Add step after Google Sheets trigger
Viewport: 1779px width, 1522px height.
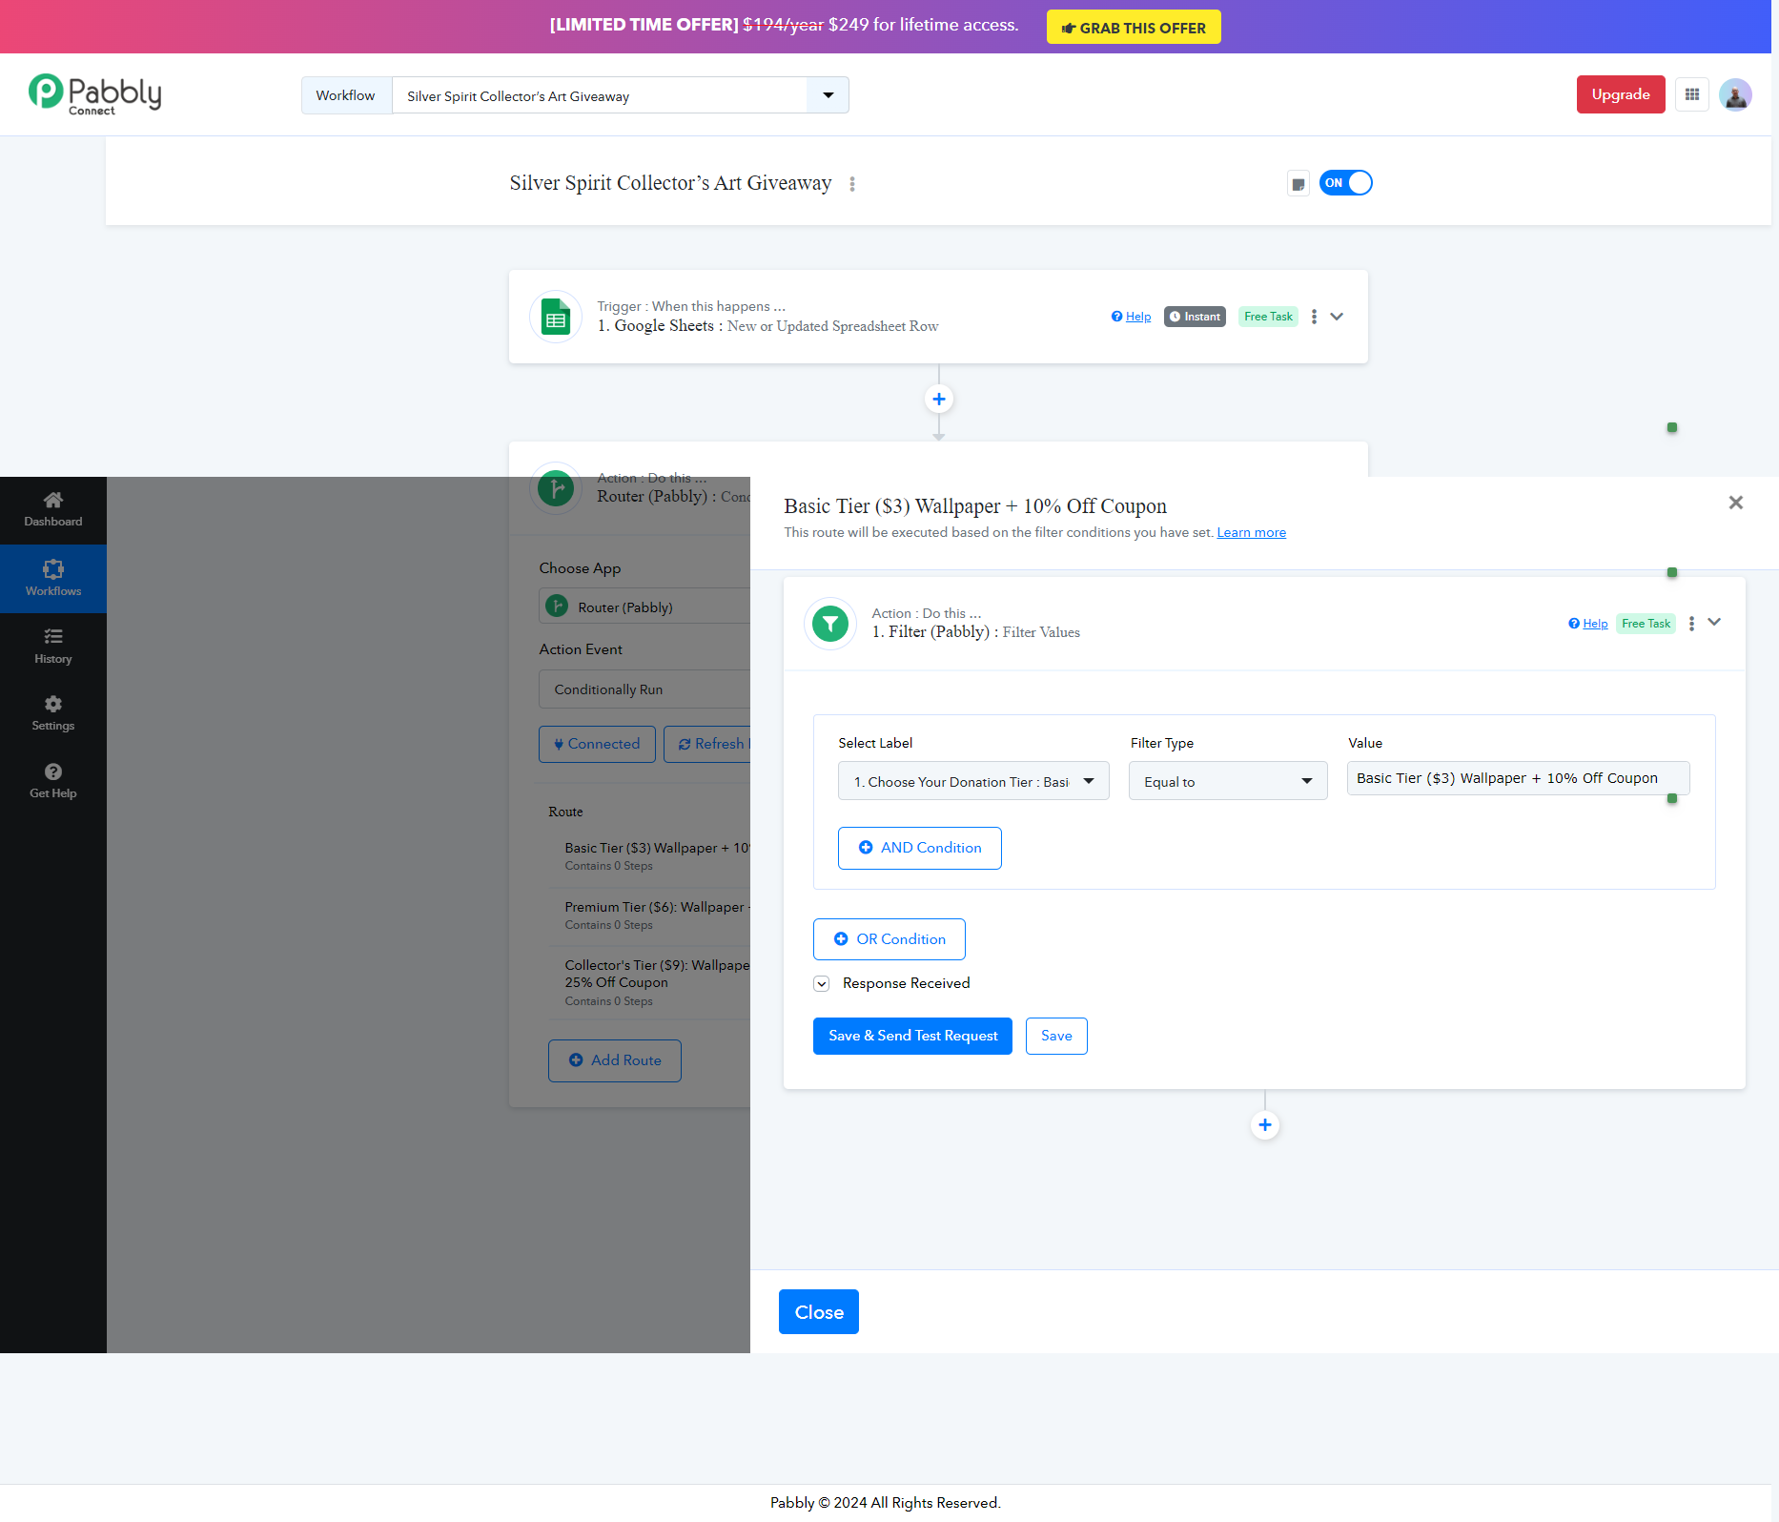[x=939, y=400]
